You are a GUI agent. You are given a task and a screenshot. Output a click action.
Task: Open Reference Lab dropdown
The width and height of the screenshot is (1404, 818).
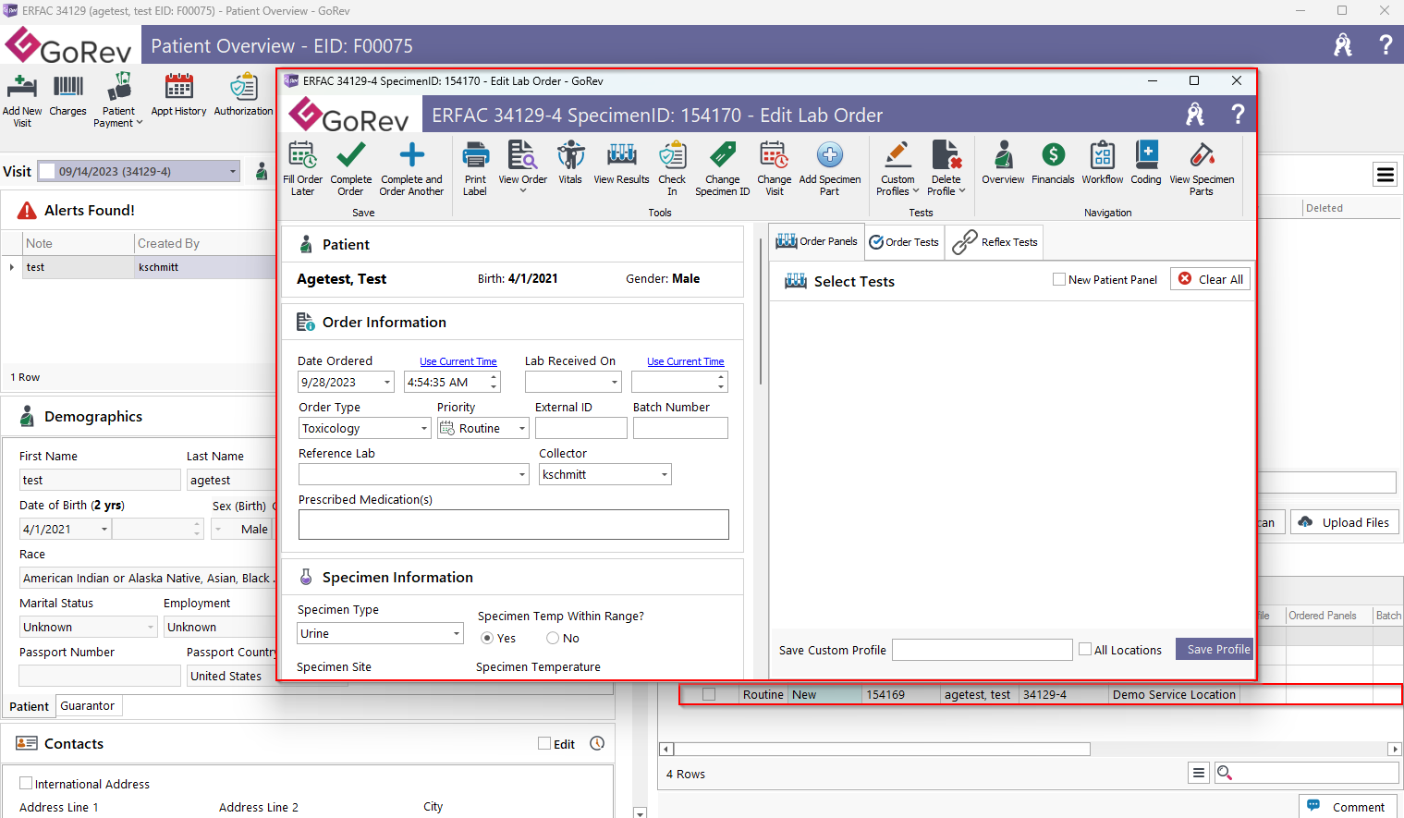click(x=522, y=474)
